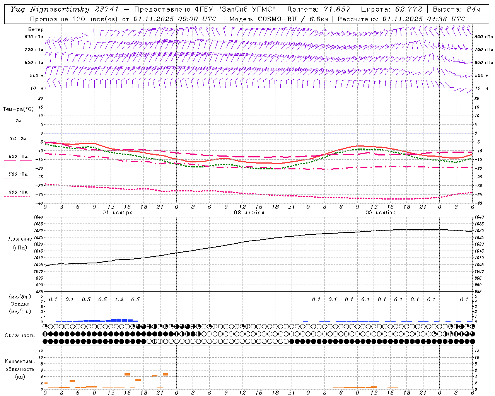Click the Долгота: 71.657 header value
This screenshot has height=396, width=495.
click(318, 9)
